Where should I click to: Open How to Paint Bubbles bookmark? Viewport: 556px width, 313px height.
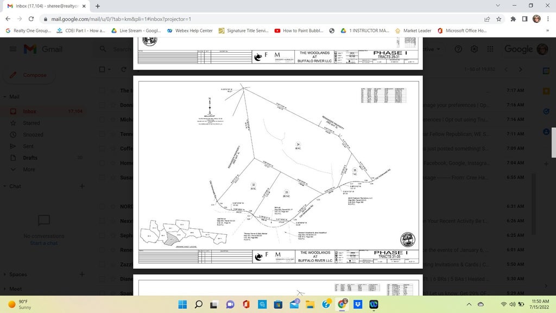299,31
